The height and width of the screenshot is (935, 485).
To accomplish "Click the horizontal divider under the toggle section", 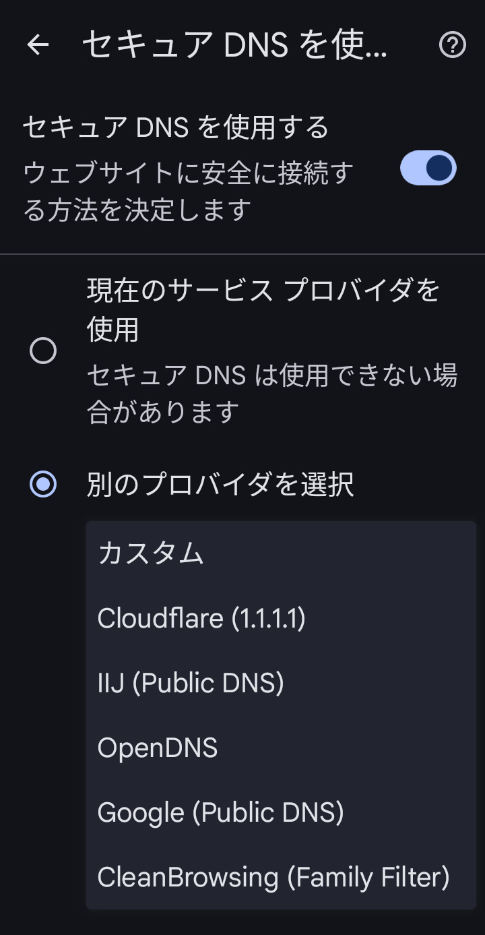I will [x=243, y=254].
